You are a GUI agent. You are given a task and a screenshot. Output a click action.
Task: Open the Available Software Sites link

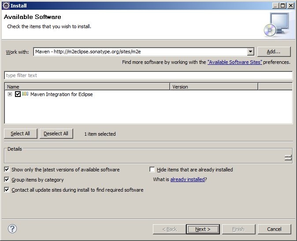pos(234,63)
